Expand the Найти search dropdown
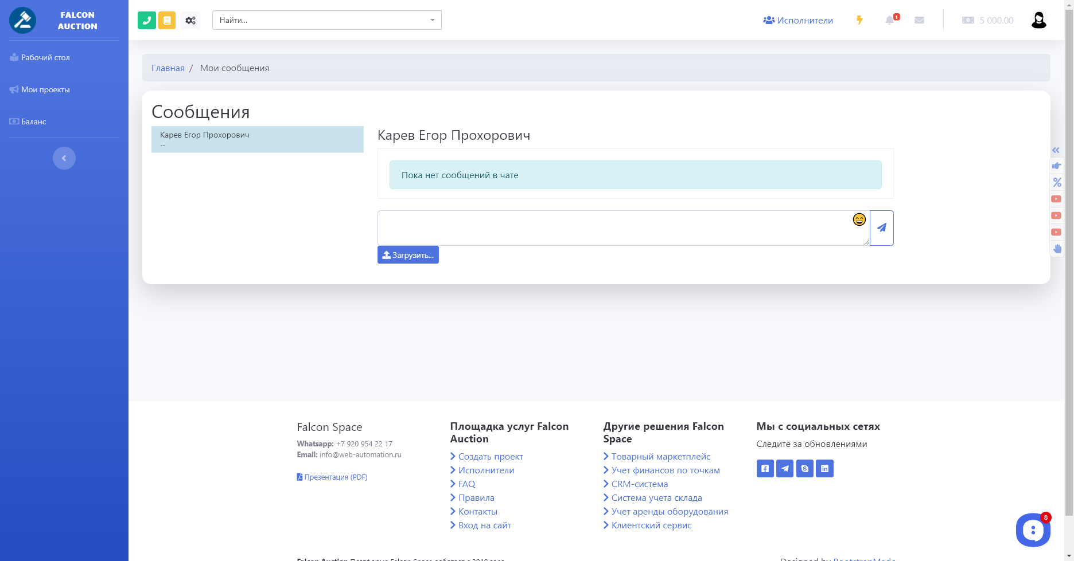Image resolution: width=1074 pixels, height=561 pixels. [433, 20]
